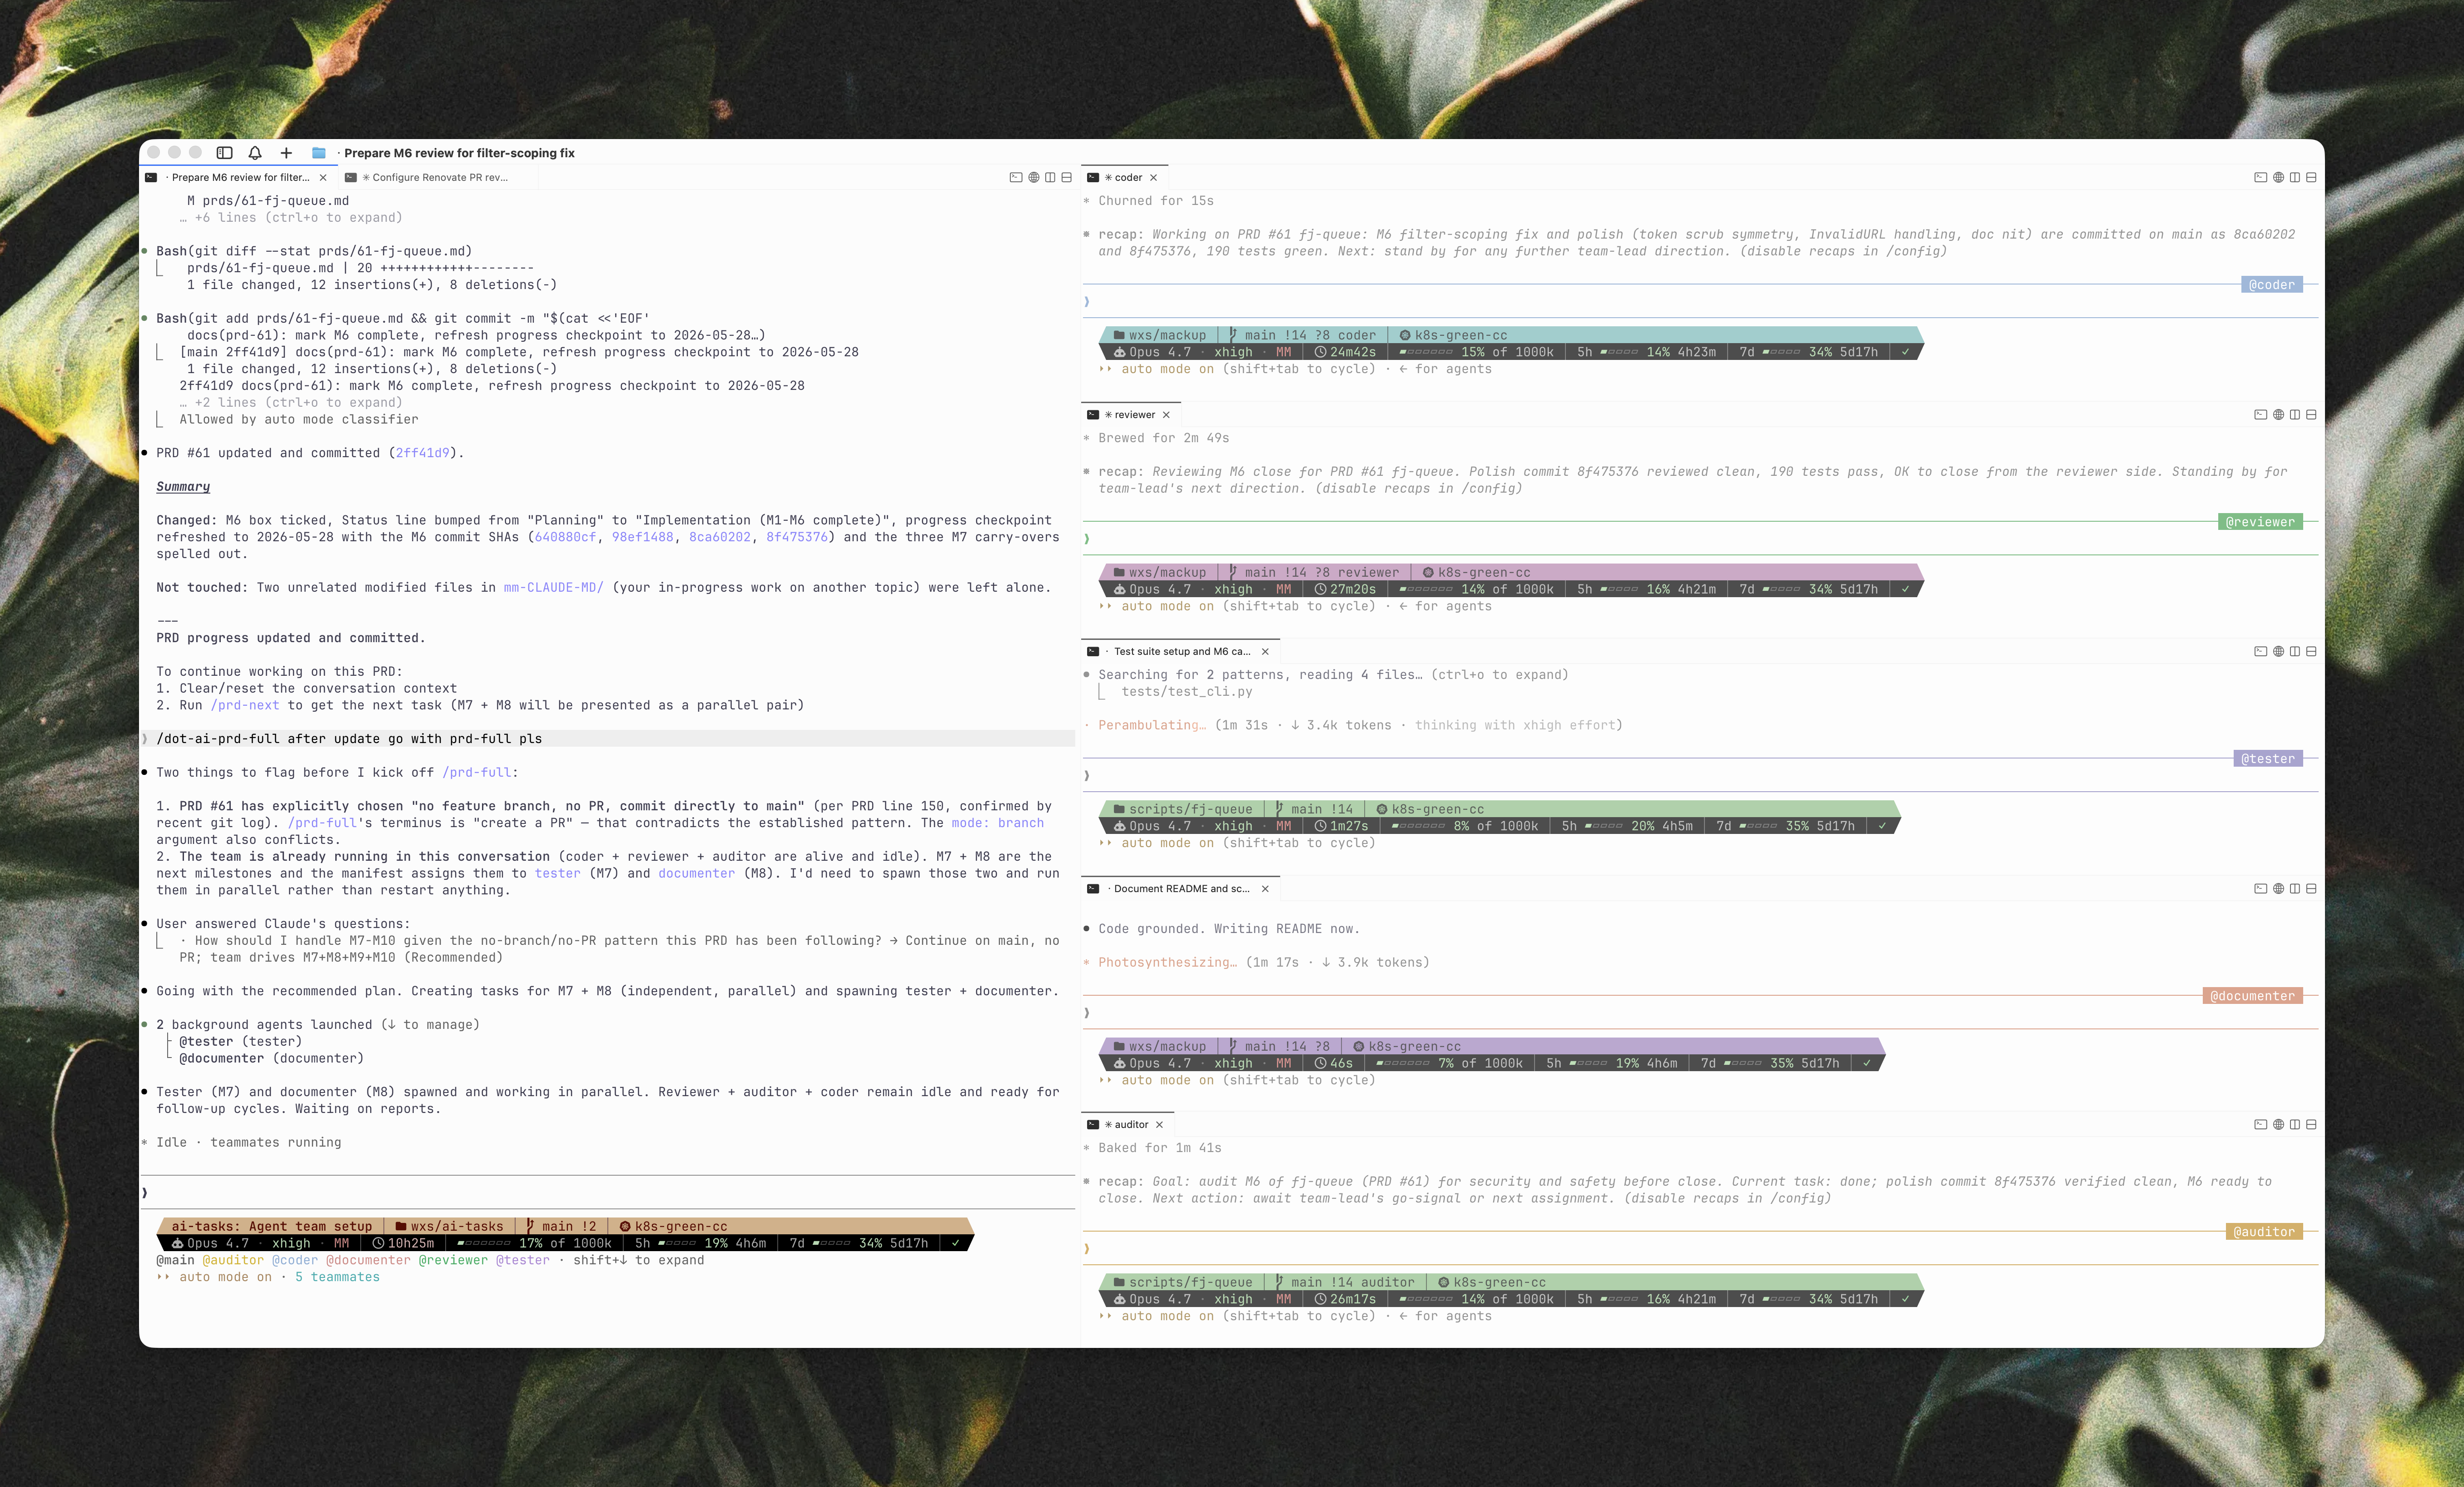The height and width of the screenshot is (1487, 2464).
Task: Expand the '+6 lines (ctrl+o to expand)' output
Action: (x=291, y=218)
